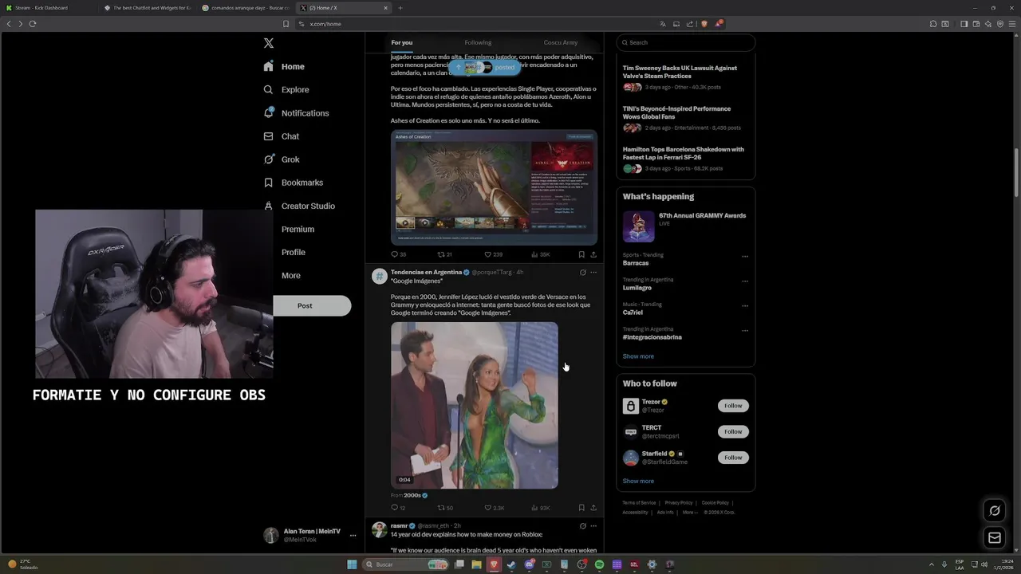Switch to comandos arranque dayz browser tab

tap(246, 8)
